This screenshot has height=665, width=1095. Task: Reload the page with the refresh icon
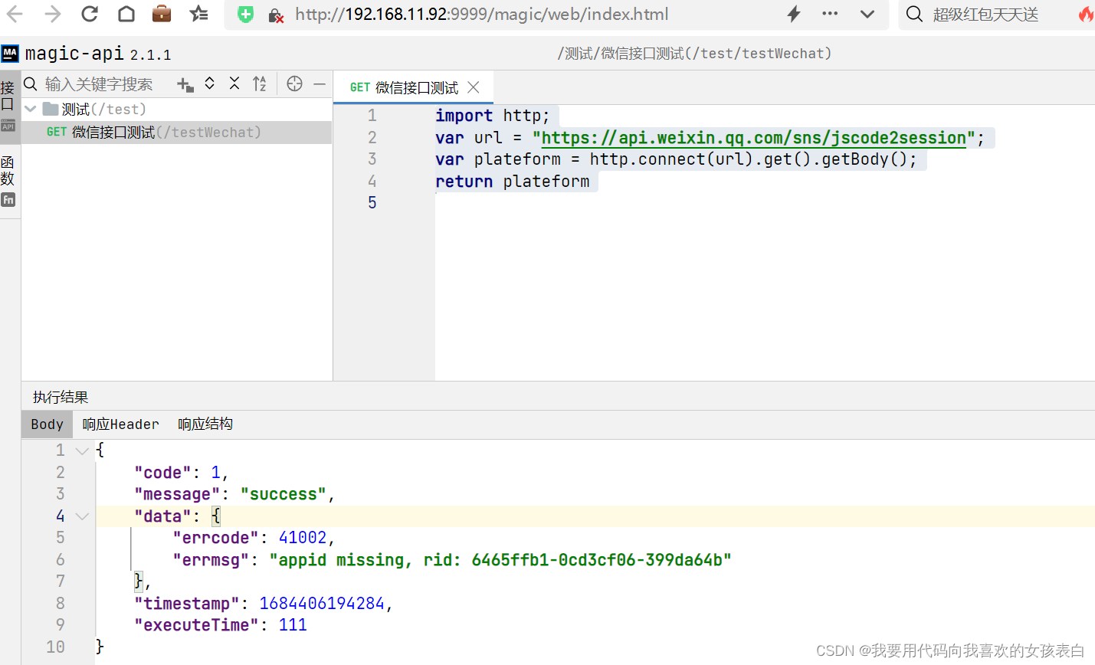click(x=90, y=14)
